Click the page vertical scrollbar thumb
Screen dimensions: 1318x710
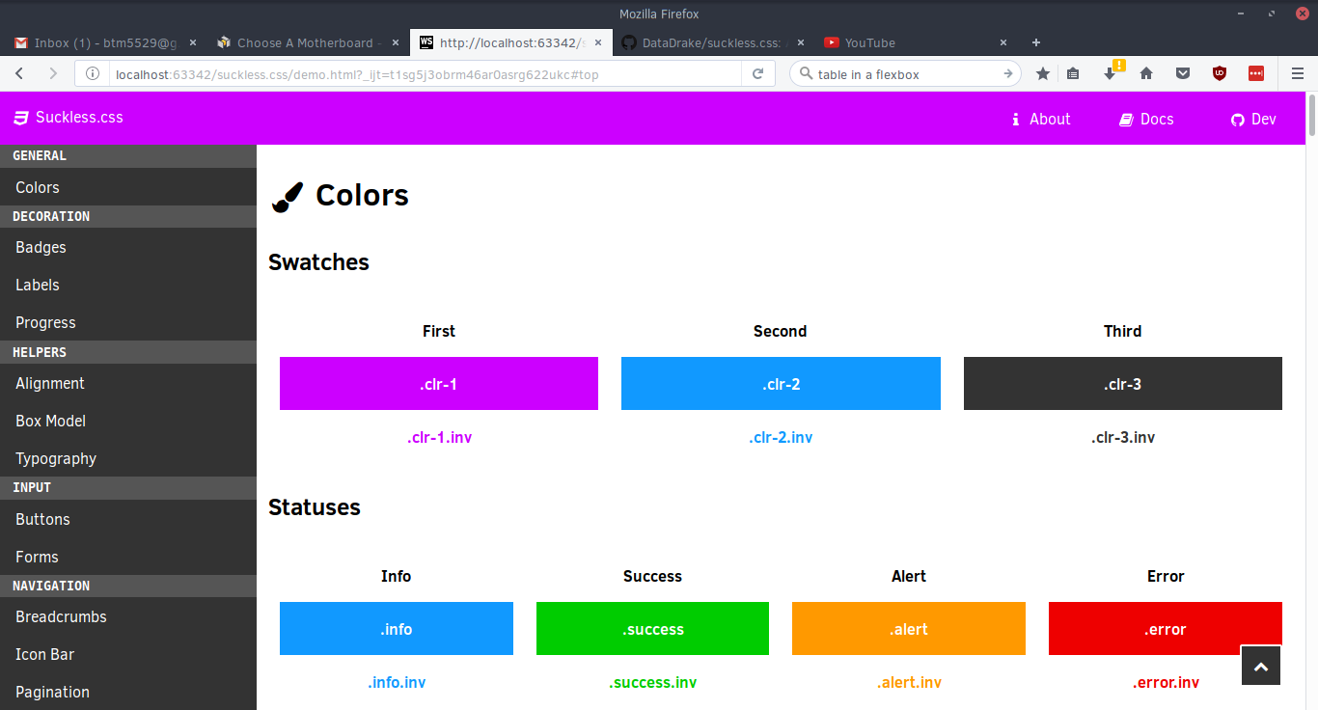[x=1312, y=116]
